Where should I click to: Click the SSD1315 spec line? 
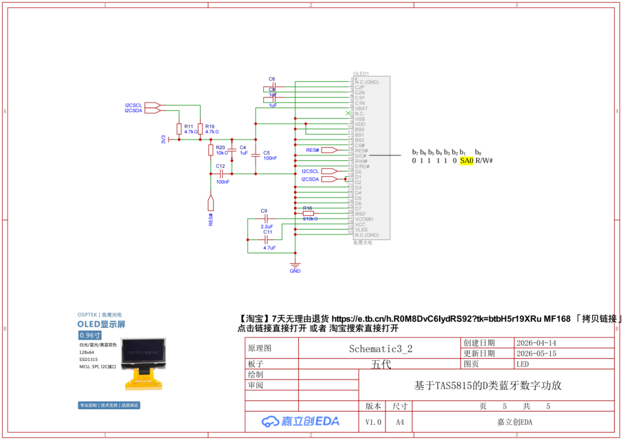click(88, 359)
